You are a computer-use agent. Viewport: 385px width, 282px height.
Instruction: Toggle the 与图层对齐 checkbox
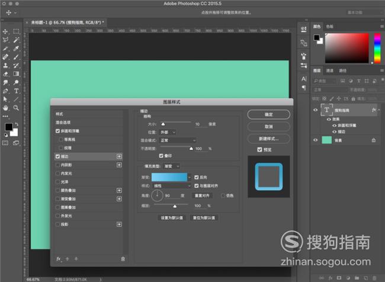[197, 185]
